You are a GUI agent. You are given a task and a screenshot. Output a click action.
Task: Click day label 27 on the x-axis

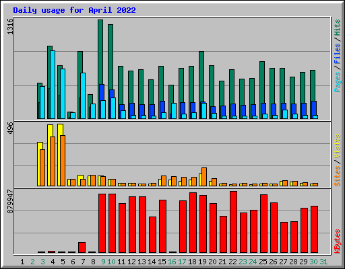283,262
